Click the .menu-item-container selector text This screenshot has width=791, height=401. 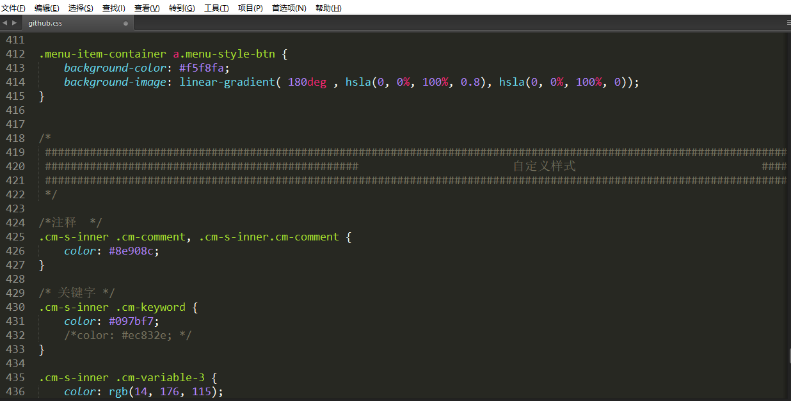pyautogui.click(x=102, y=54)
